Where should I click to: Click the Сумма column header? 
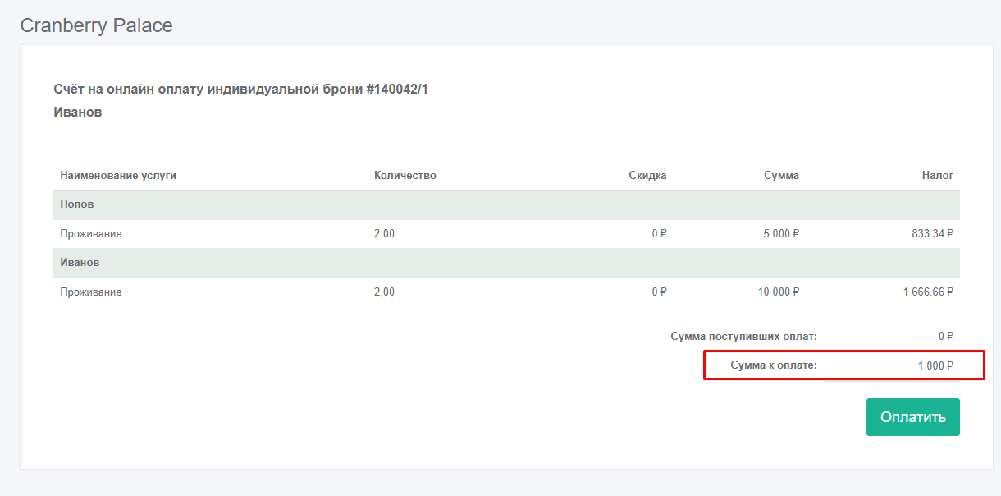(781, 175)
